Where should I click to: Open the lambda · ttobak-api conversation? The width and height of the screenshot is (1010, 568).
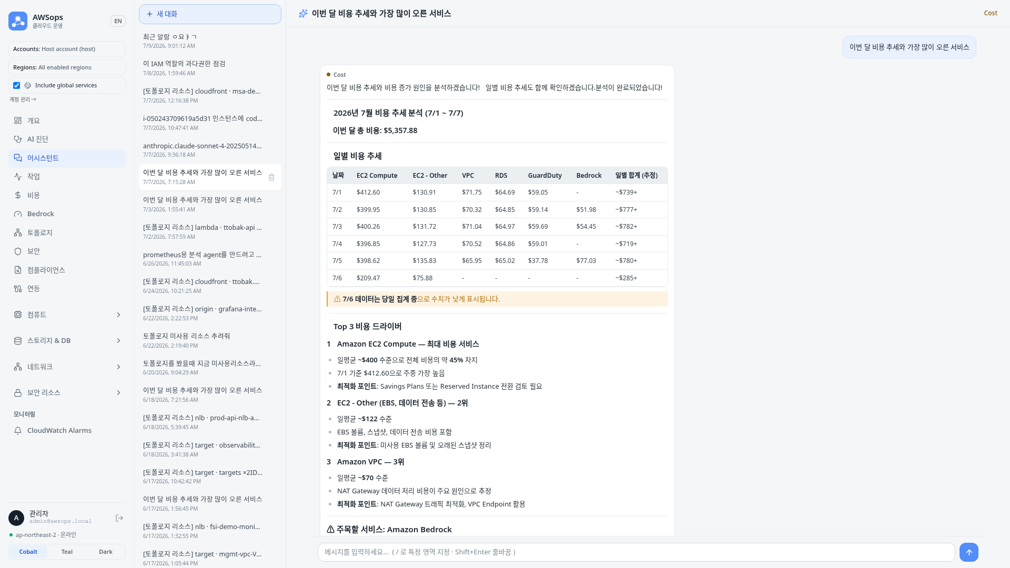point(210,231)
